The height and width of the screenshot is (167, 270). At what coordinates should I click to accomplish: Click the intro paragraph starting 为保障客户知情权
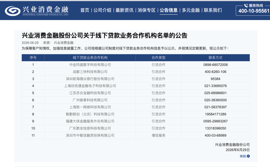125,48
